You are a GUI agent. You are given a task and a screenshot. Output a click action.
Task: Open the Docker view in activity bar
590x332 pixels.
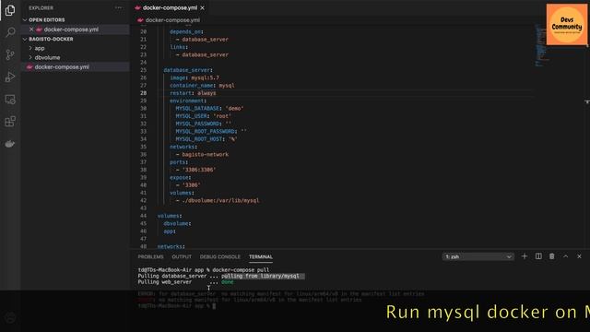click(x=10, y=144)
